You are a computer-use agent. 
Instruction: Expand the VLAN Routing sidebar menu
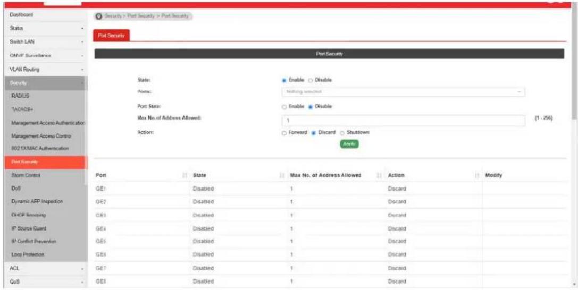tap(45, 69)
